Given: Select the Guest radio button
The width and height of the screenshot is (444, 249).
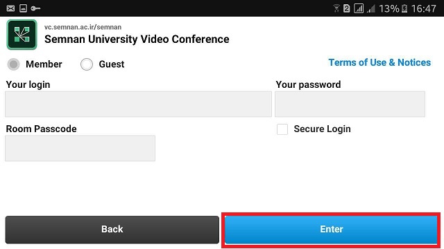Looking at the screenshot, I should (86, 64).
